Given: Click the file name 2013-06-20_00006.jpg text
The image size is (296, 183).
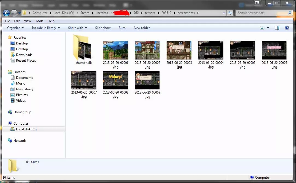Looking at the screenshot, I should (x=274, y=65).
